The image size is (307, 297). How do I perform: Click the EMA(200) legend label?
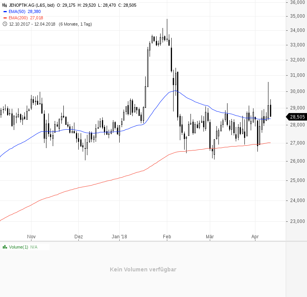coord(18,18)
